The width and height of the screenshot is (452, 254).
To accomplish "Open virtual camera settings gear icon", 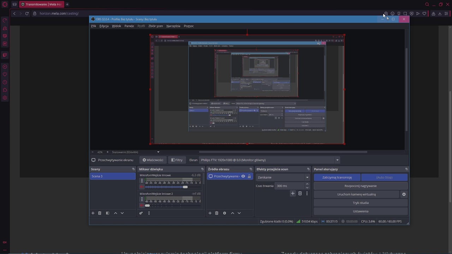I will pos(404,194).
